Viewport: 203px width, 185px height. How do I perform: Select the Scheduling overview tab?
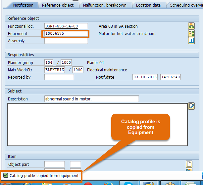tap(186, 5)
